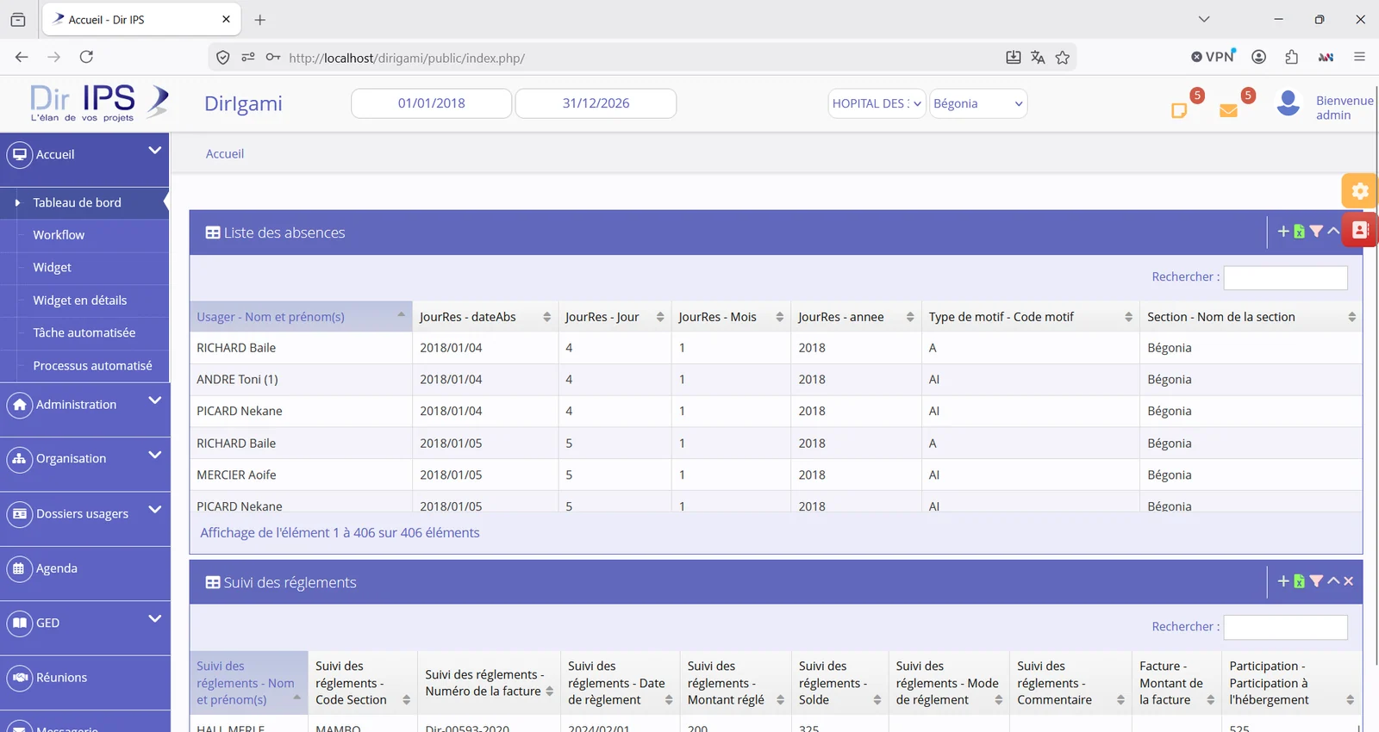The height and width of the screenshot is (732, 1379).
Task: Select the MERCIER Aoife row name
Action: (236, 475)
